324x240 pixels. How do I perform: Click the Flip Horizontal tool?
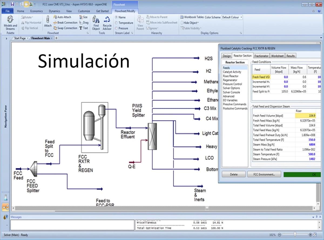click(x=31, y=23)
